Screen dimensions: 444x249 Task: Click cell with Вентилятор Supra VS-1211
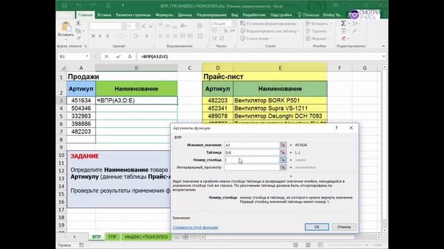tap(280, 108)
